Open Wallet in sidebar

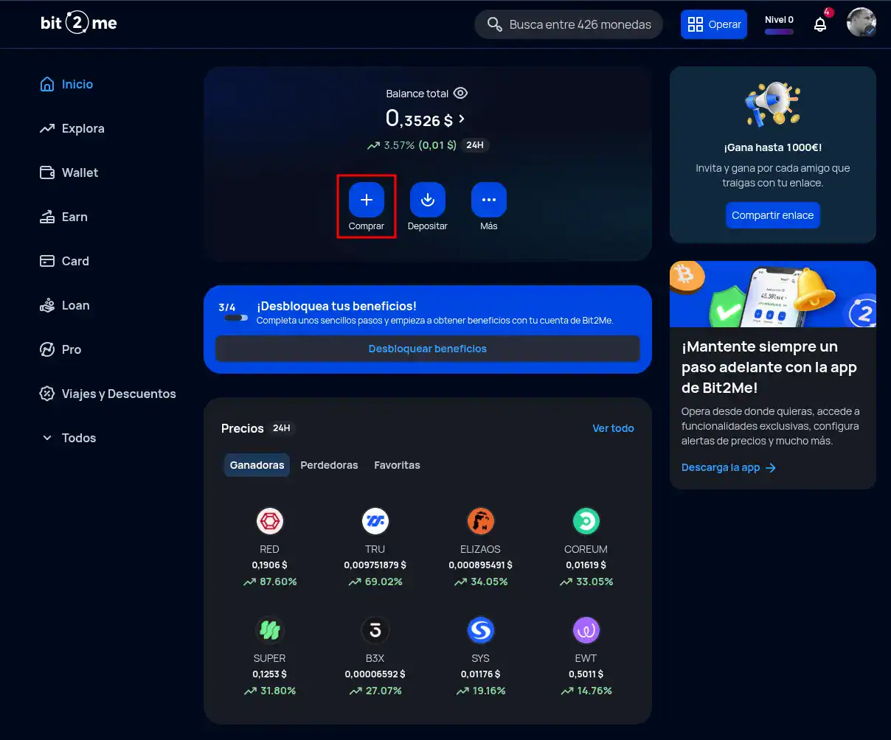[x=69, y=172]
